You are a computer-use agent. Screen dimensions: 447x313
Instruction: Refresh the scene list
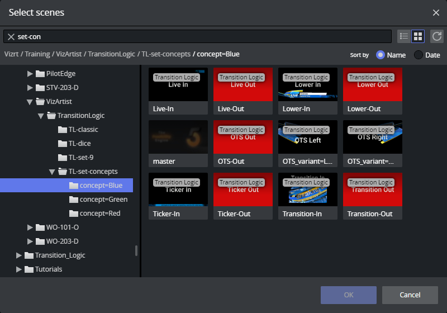436,36
